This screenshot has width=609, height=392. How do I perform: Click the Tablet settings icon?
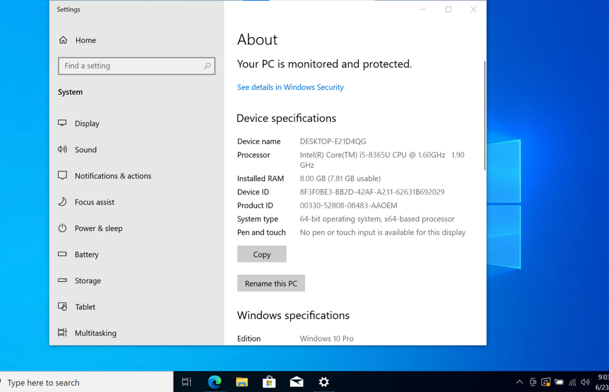click(x=62, y=307)
